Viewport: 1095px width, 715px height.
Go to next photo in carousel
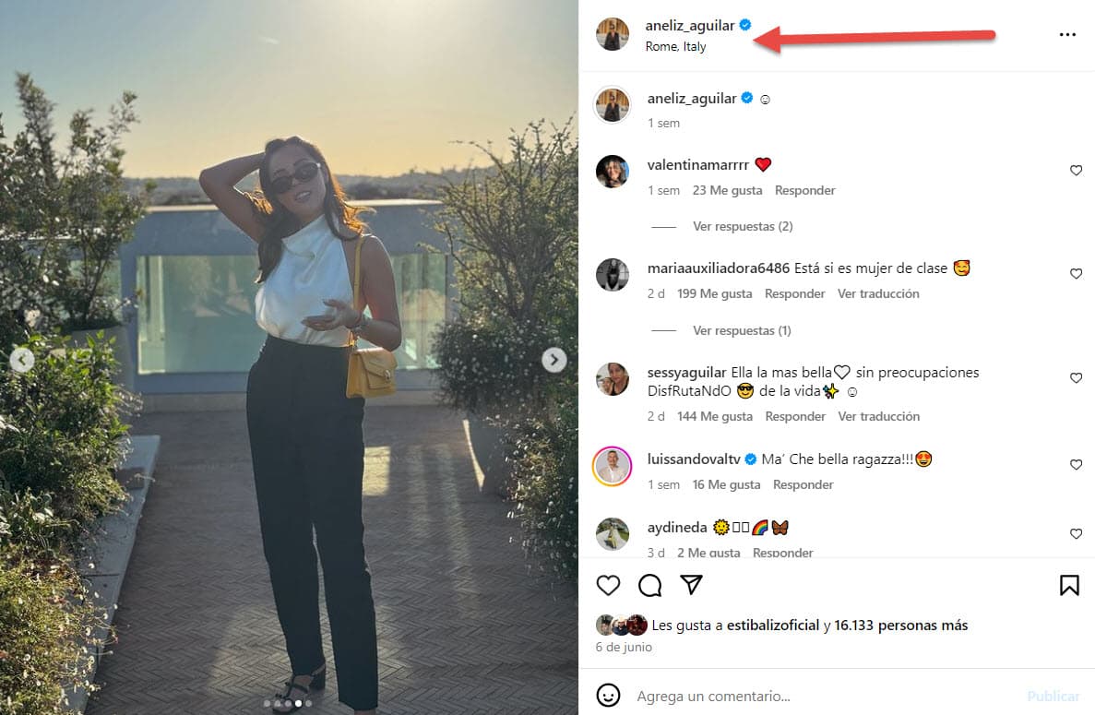click(553, 360)
